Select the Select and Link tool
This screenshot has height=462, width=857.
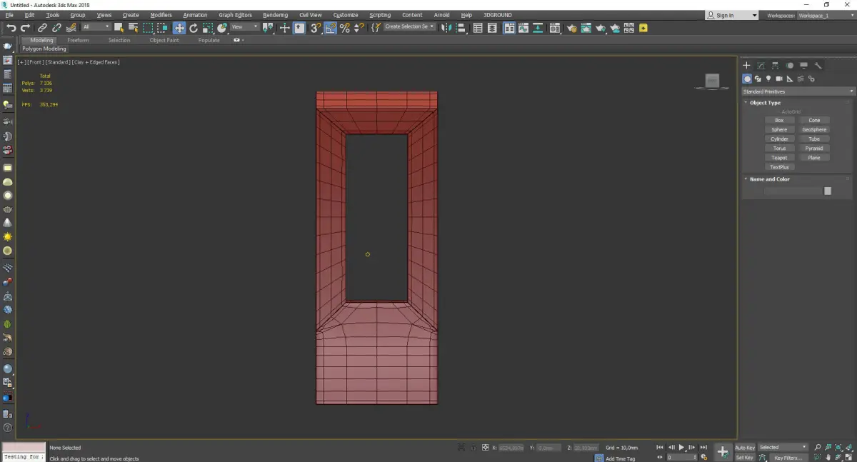tap(43, 28)
